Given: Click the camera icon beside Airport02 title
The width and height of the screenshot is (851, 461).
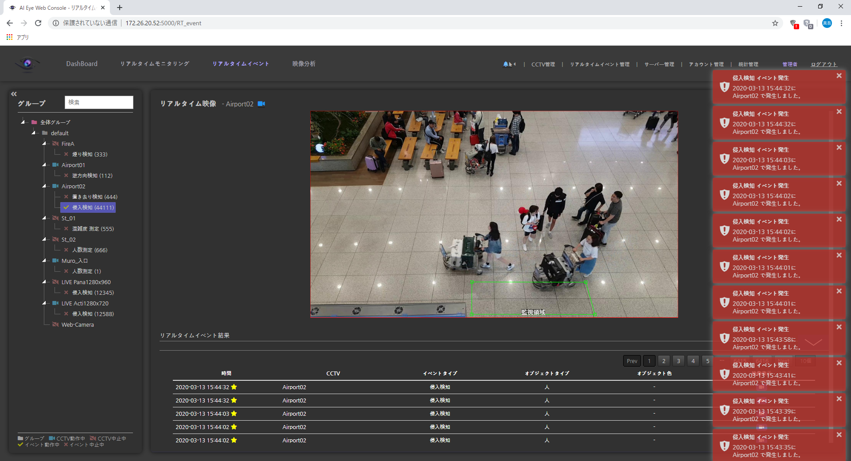Looking at the screenshot, I should tap(262, 104).
